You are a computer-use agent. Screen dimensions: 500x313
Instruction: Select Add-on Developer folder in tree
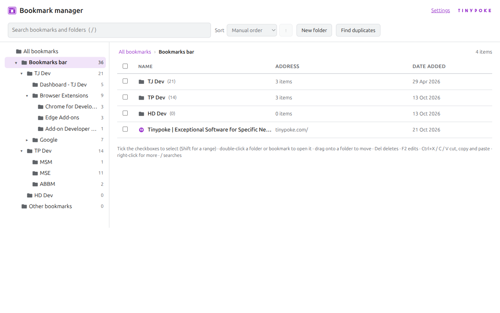(55, 129)
